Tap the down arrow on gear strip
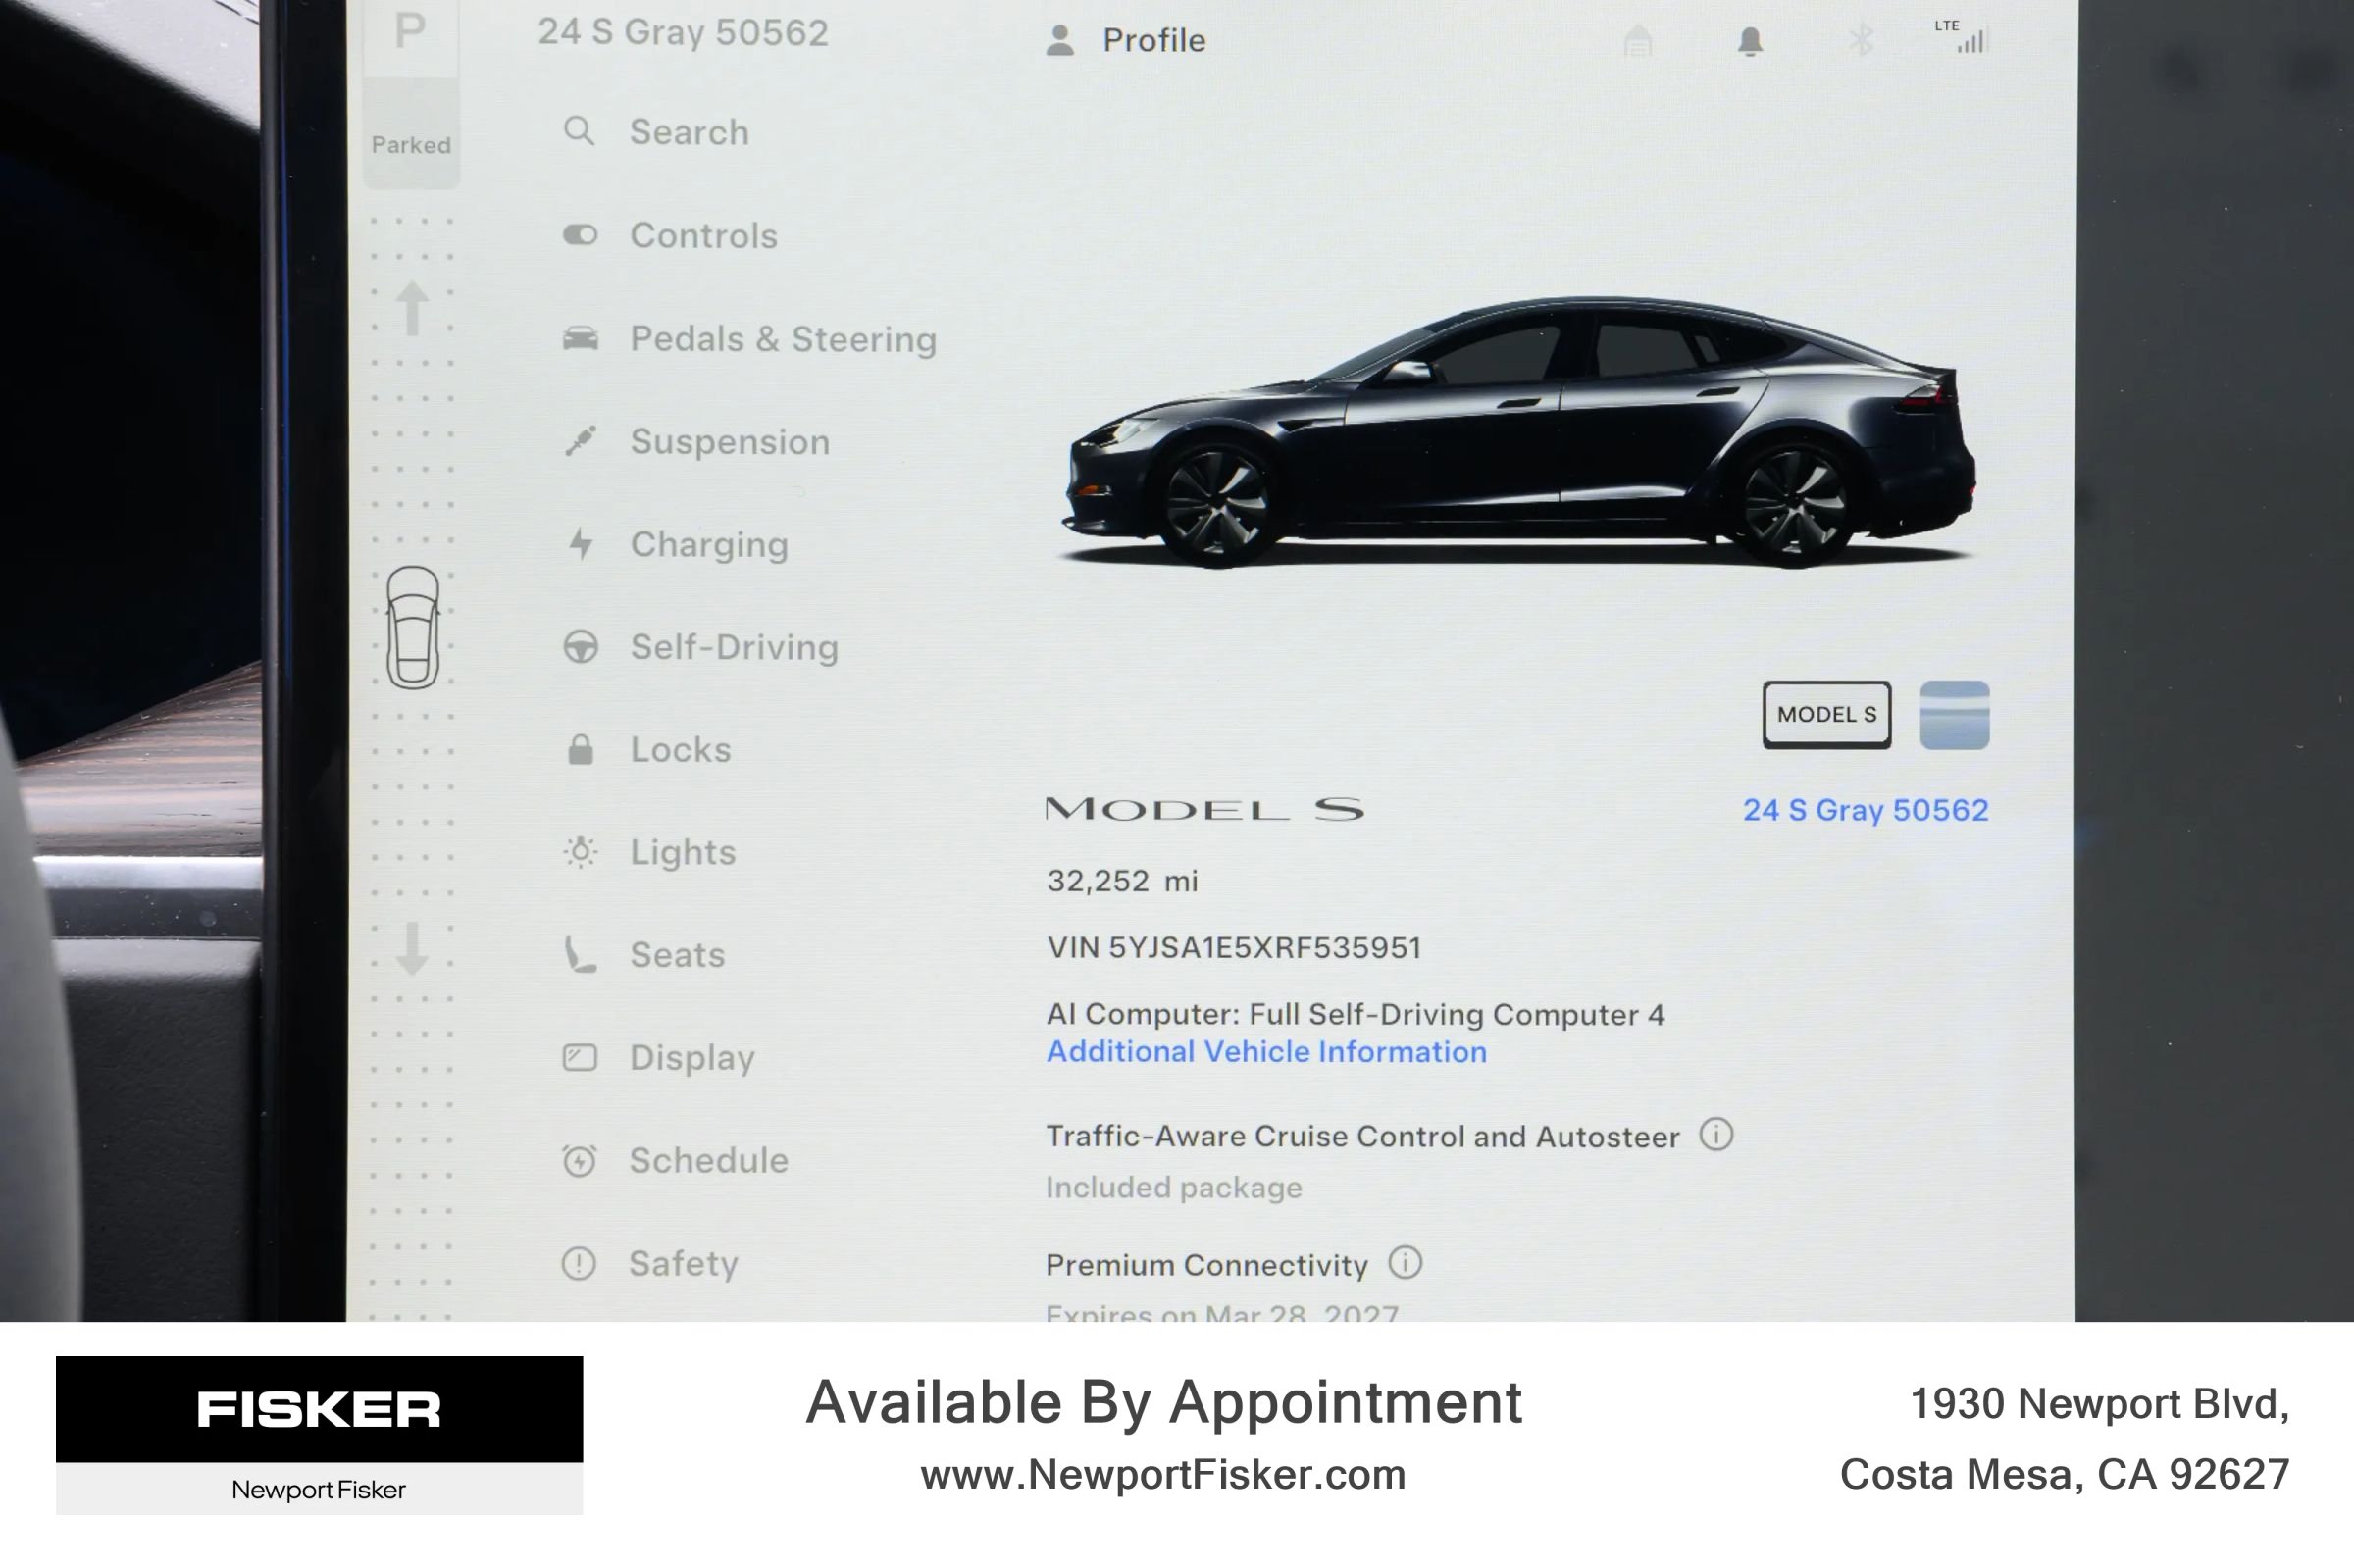 pyautogui.click(x=412, y=948)
